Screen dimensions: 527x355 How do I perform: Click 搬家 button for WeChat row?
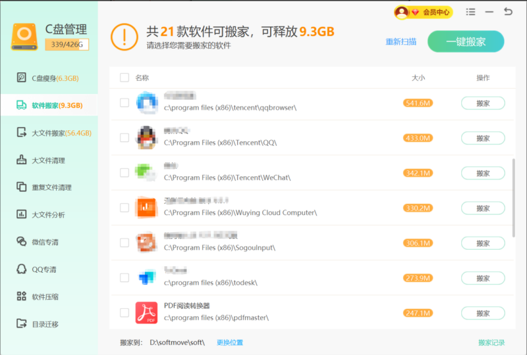point(483,173)
